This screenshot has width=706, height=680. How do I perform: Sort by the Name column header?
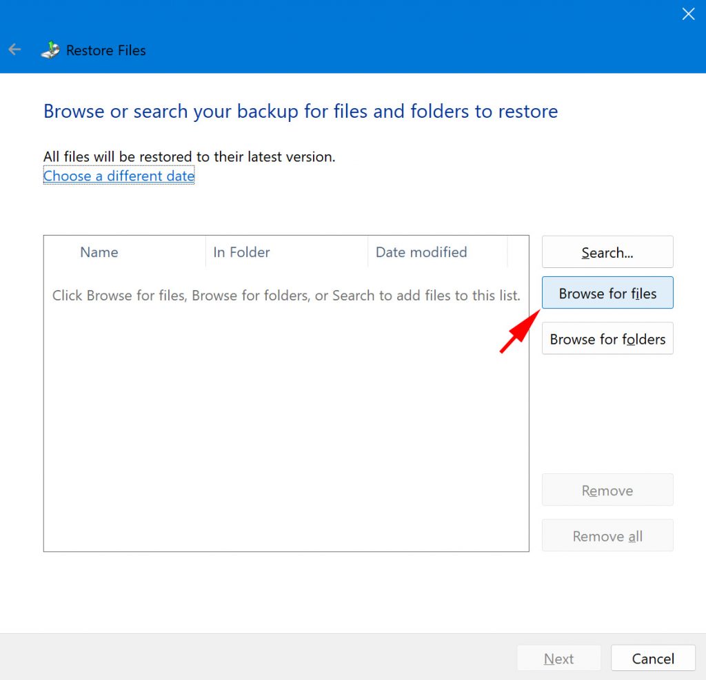[99, 252]
